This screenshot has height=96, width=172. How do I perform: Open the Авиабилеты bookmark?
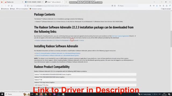[x=5, y=9]
